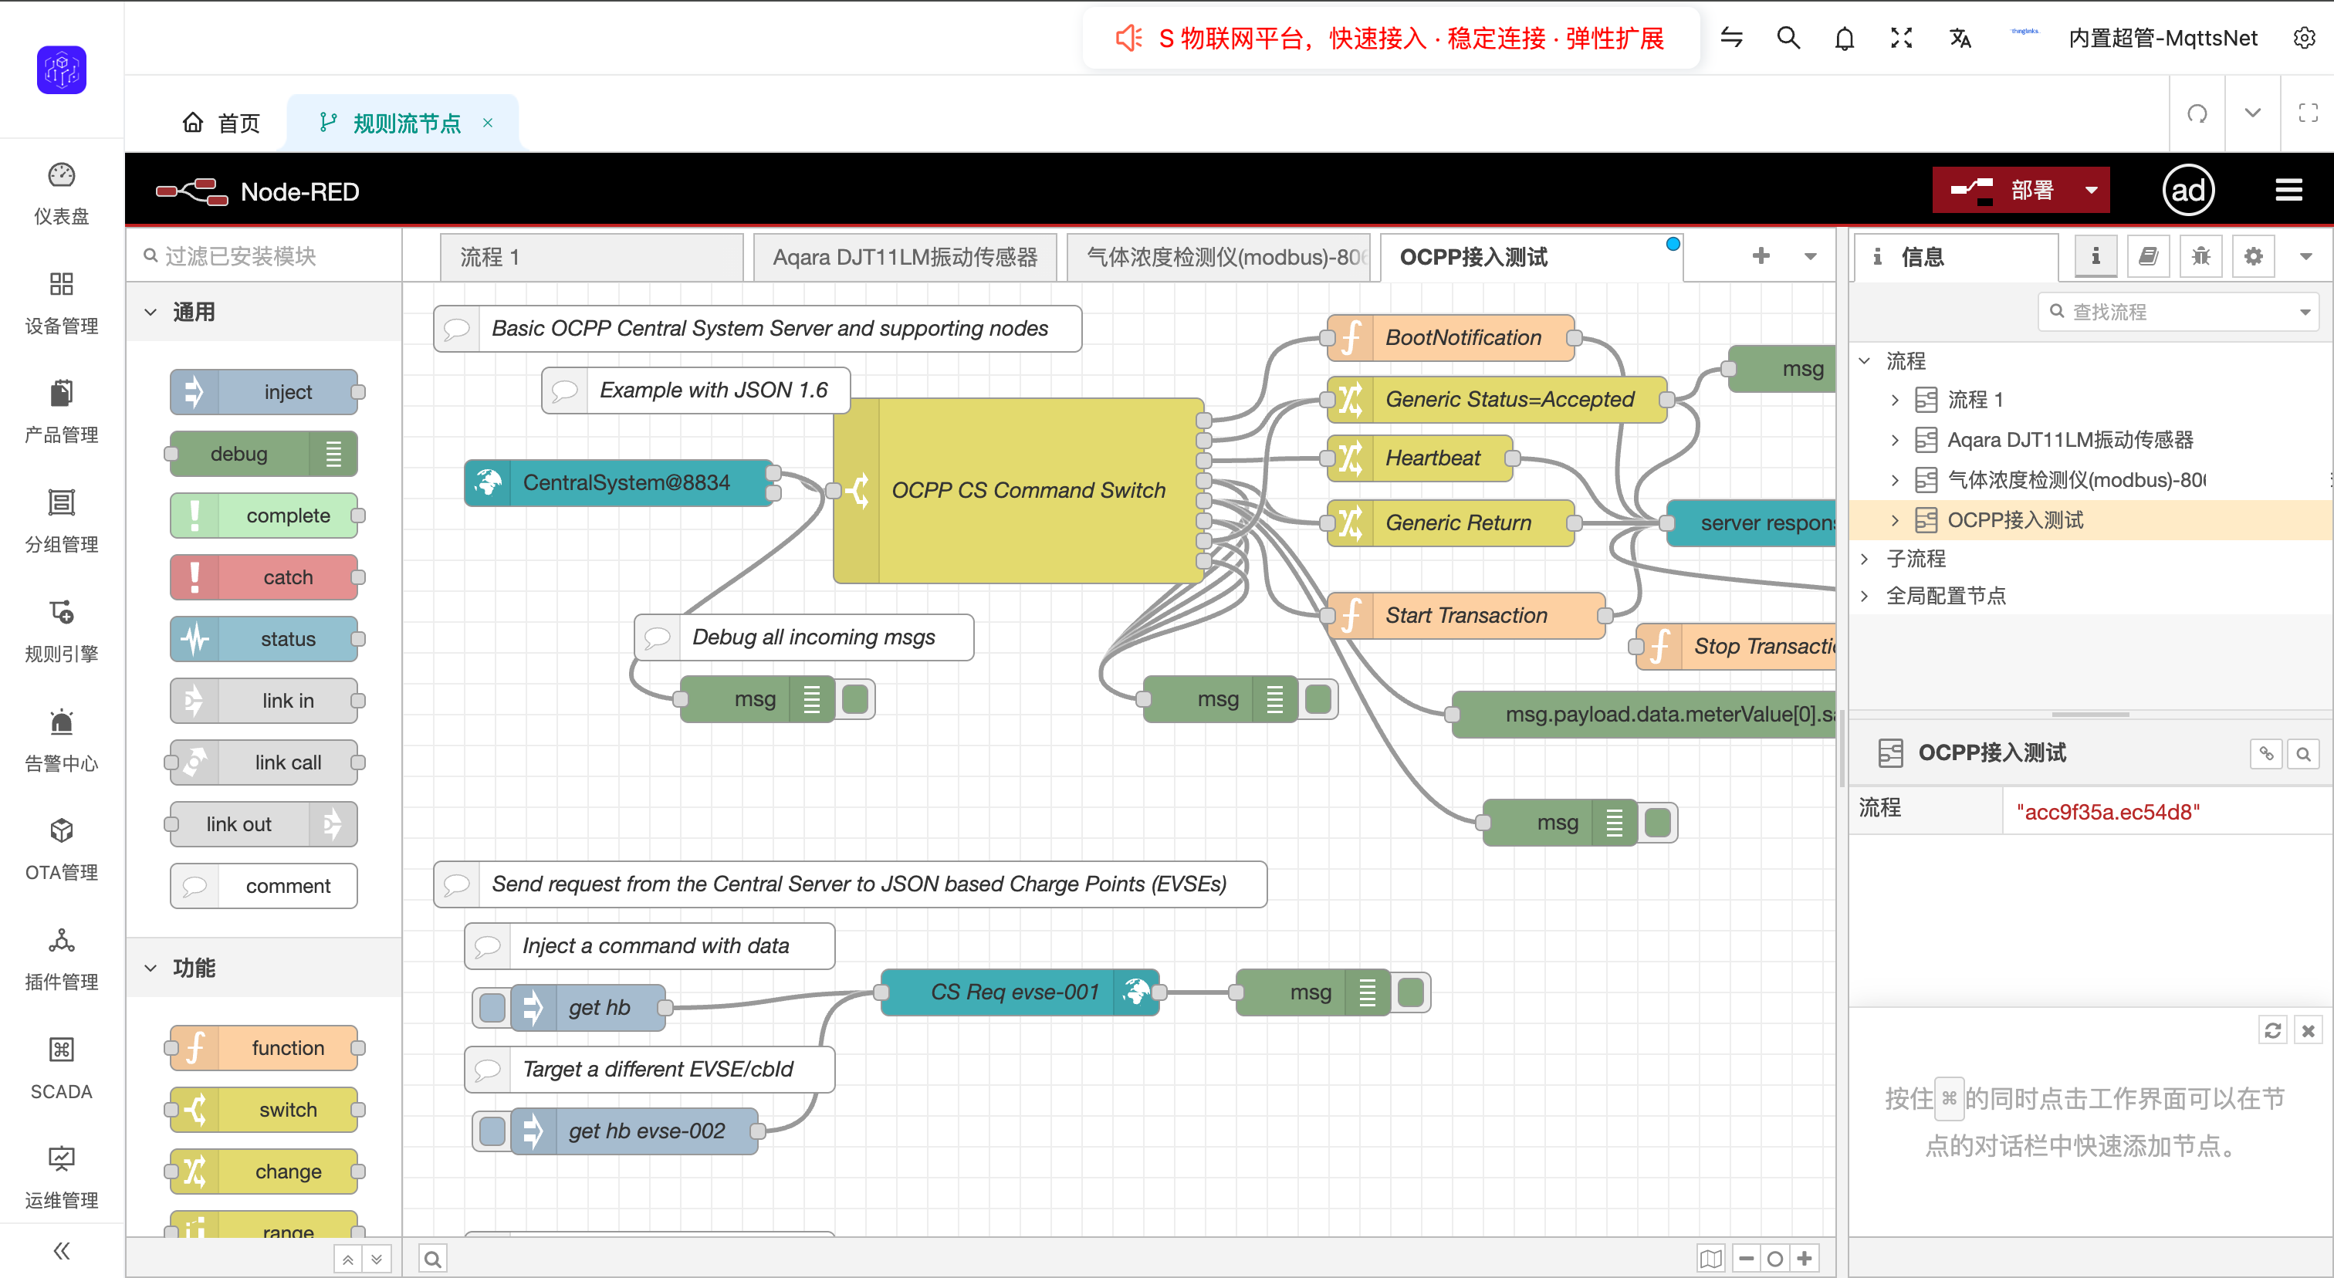Open 告警中心 in the left sidebar
The height and width of the screenshot is (1278, 2334).
tap(61, 741)
